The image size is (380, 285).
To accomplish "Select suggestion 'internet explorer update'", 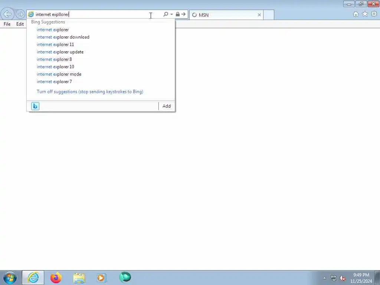I will pos(101,52).
